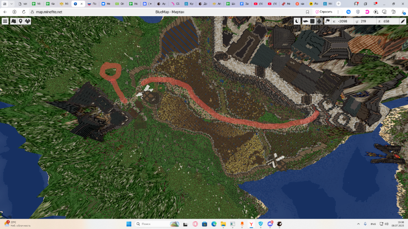Reload the page with refresh button
The image size is (408, 229).
[24, 12]
